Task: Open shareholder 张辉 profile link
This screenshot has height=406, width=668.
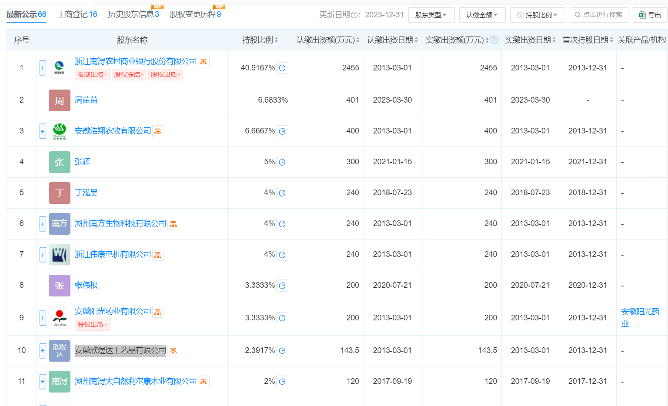Action: 83,162
